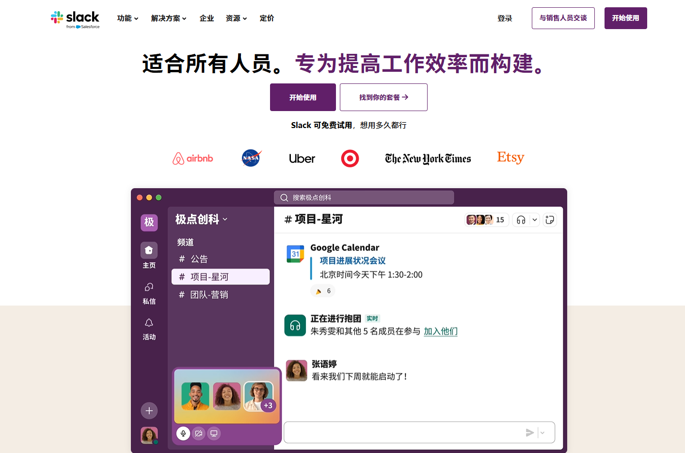Open 项目进展状况会议 event link
Screen dimensions: 685x453
click(x=353, y=261)
